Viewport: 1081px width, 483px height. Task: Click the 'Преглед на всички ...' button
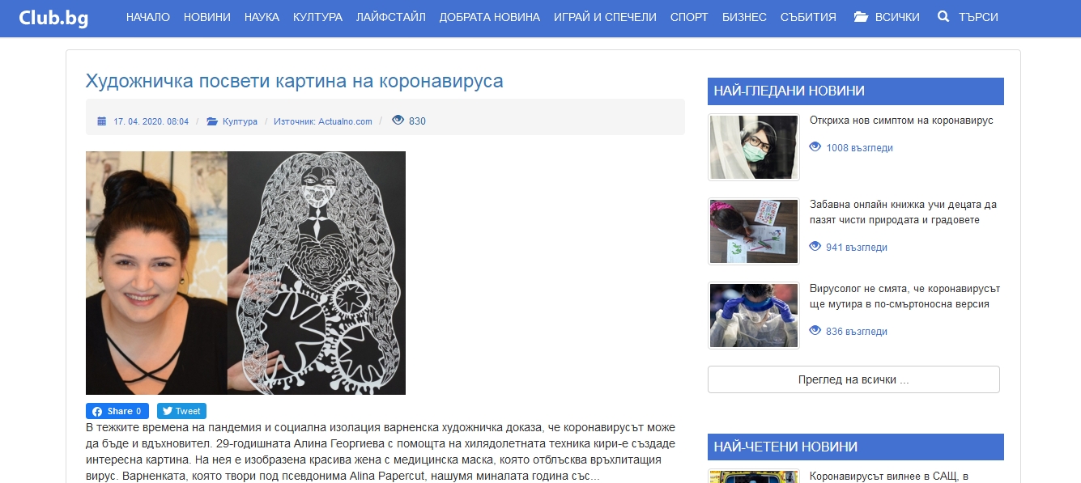tap(853, 379)
